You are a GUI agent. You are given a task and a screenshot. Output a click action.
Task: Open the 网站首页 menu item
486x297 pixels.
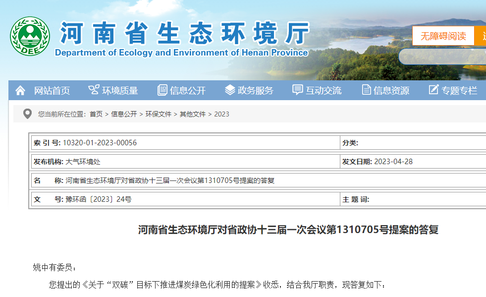[x=52, y=91]
